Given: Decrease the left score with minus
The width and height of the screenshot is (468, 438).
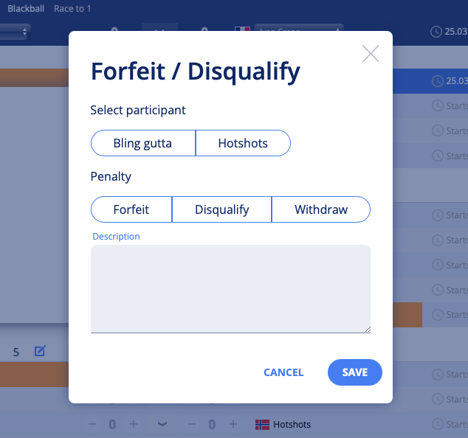Looking at the screenshot, I should (x=92, y=424).
